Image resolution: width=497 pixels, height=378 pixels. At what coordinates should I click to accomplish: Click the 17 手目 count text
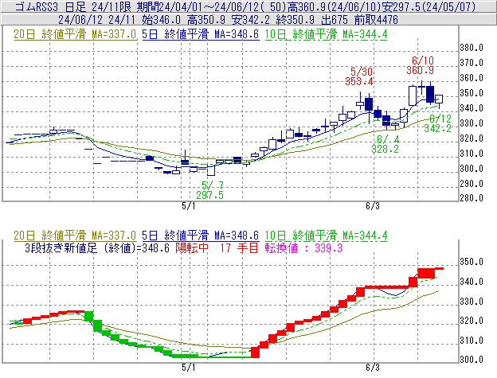click(x=239, y=247)
